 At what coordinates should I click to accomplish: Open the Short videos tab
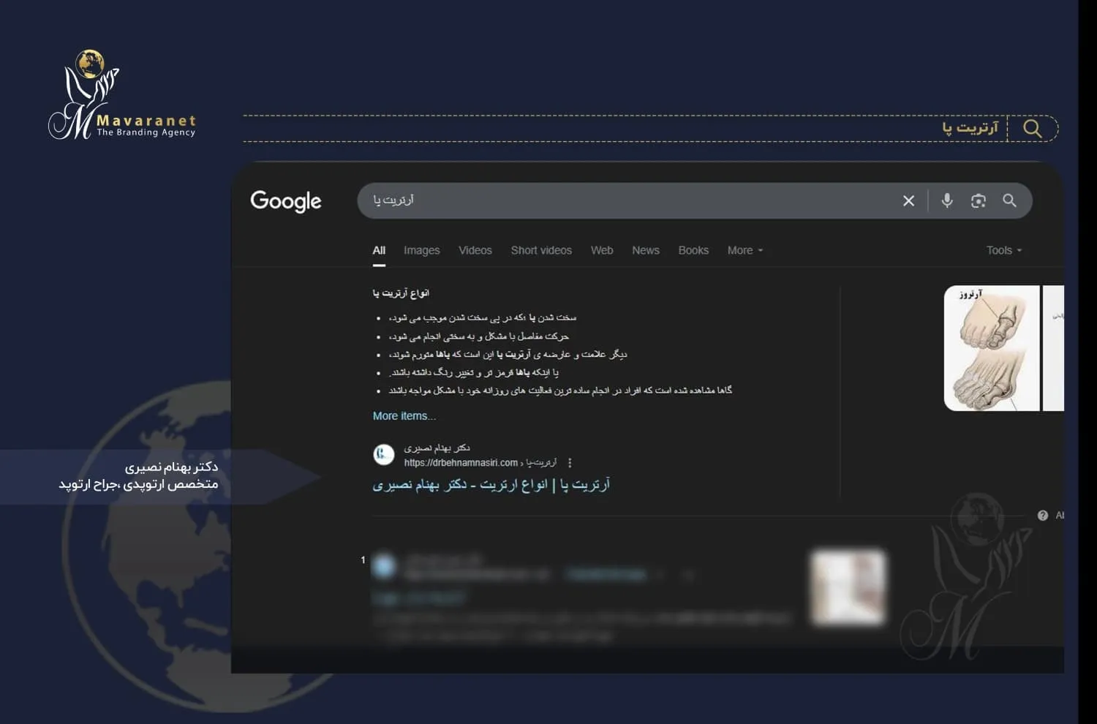(541, 250)
